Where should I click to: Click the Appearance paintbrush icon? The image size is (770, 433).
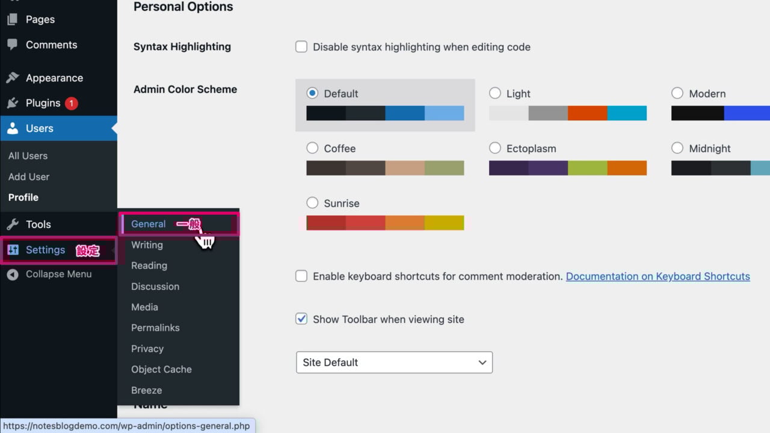(12, 78)
